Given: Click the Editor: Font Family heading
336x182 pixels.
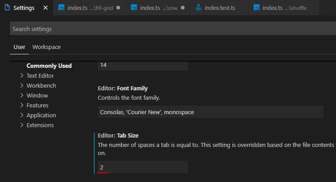Looking at the screenshot, I should 123,89.
